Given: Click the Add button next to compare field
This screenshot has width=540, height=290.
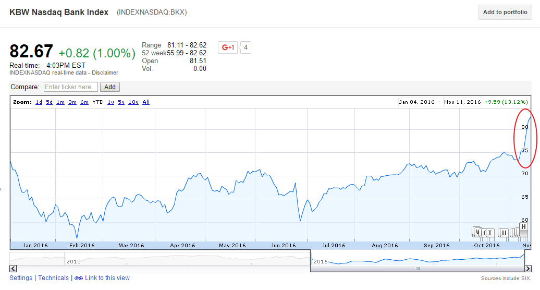Looking at the screenshot, I should 110,87.
